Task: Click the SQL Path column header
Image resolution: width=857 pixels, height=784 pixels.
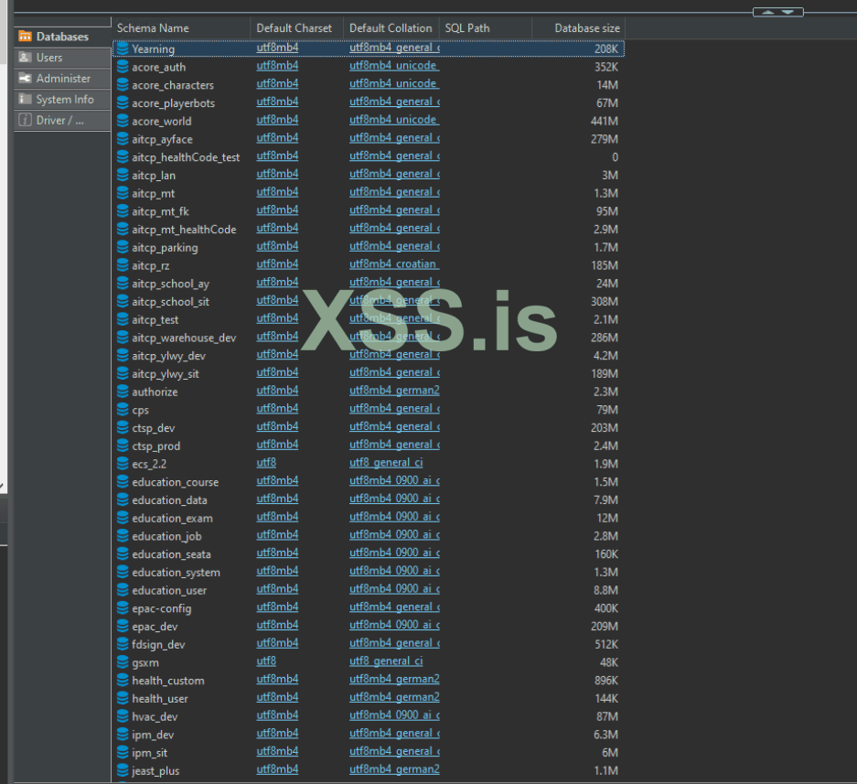Action: coord(468,28)
